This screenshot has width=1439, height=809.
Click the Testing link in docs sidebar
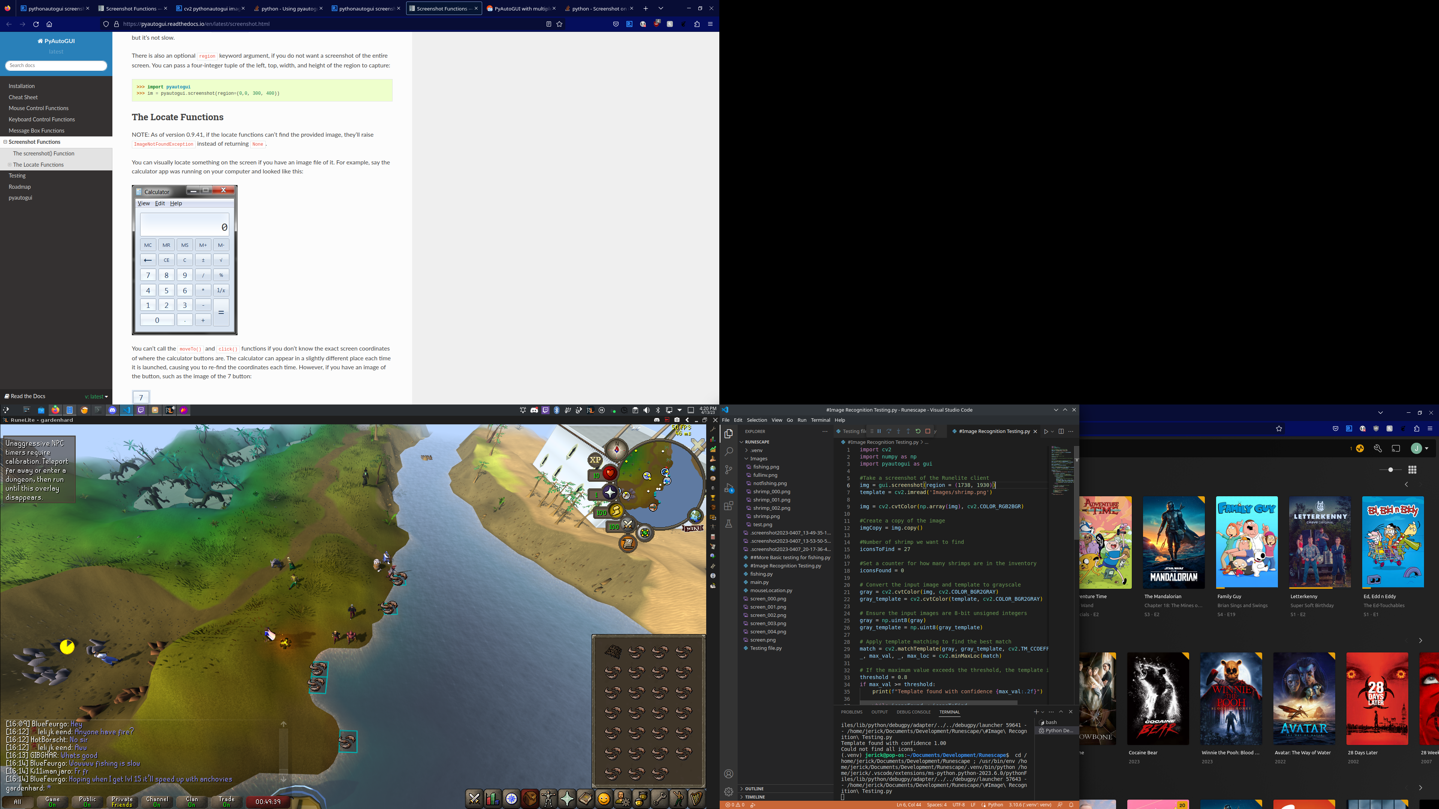[17, 175]
